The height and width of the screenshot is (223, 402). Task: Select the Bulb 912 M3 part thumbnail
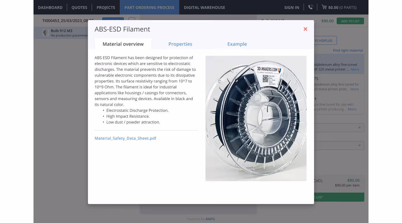[x=46, y=33]
